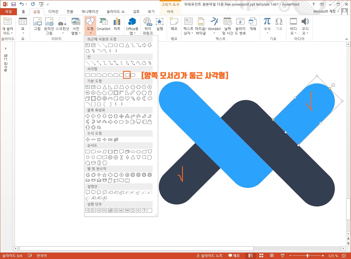Image resolution: width=351 pixels, height=259 pixels.
Task: Switch to the 디자인 Design tab
Action: (53, 12)
